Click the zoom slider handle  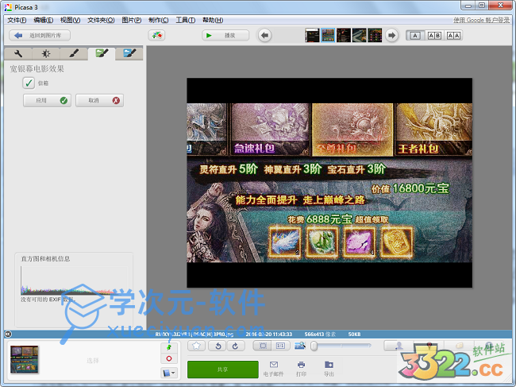pyautogui.click(x=314, y=346)
